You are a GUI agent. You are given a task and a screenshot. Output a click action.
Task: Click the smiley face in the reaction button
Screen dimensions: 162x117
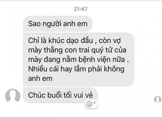[89, 104]
